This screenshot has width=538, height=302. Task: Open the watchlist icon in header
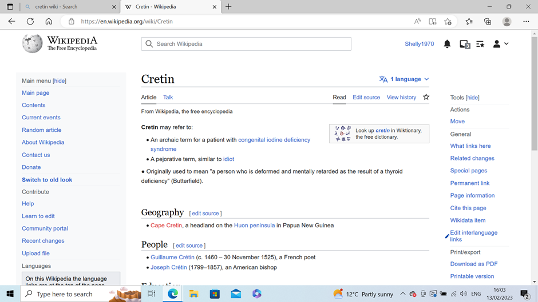tap(480, 44)
